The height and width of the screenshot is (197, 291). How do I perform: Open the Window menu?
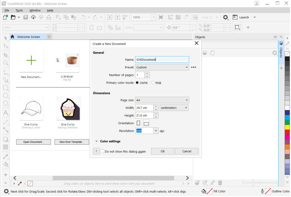click(x=35, y=10)
